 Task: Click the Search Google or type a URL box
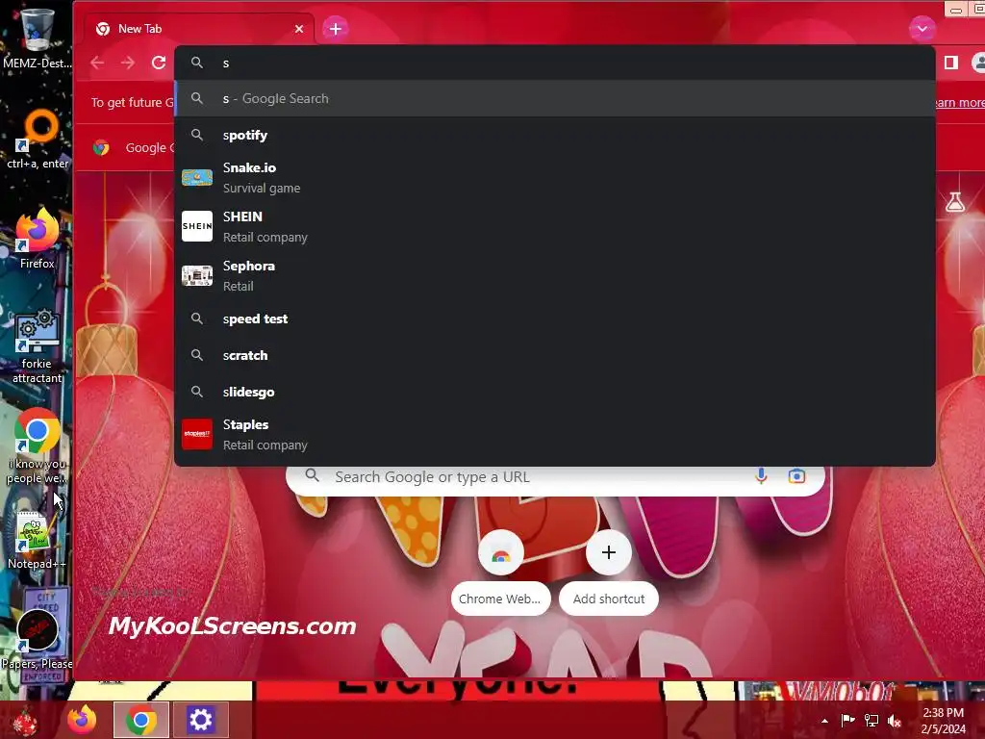pyautogui.click(x=555, y=477)
